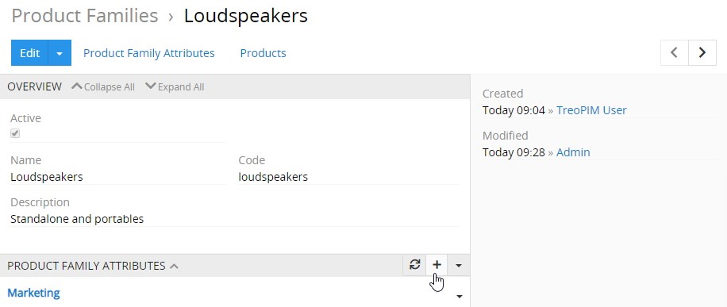Collapse all overview panels
The width and height of the screenshot is (727, 307).
[x=104, y=86]
